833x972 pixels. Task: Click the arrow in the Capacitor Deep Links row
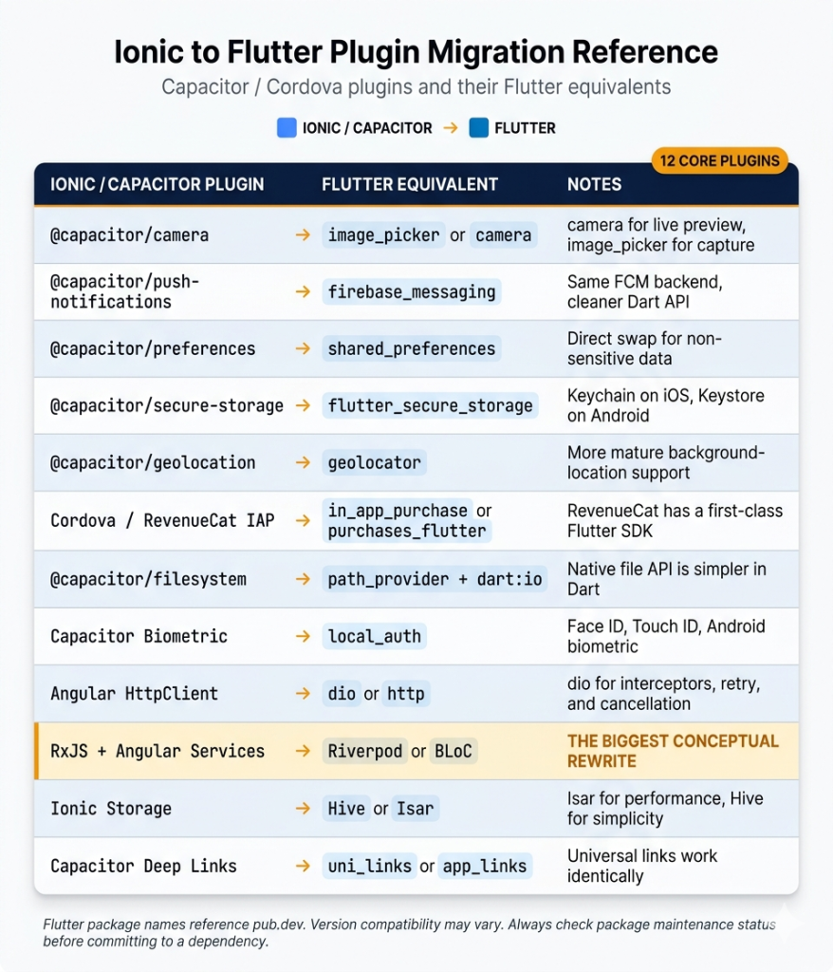(x=303, y=866)
